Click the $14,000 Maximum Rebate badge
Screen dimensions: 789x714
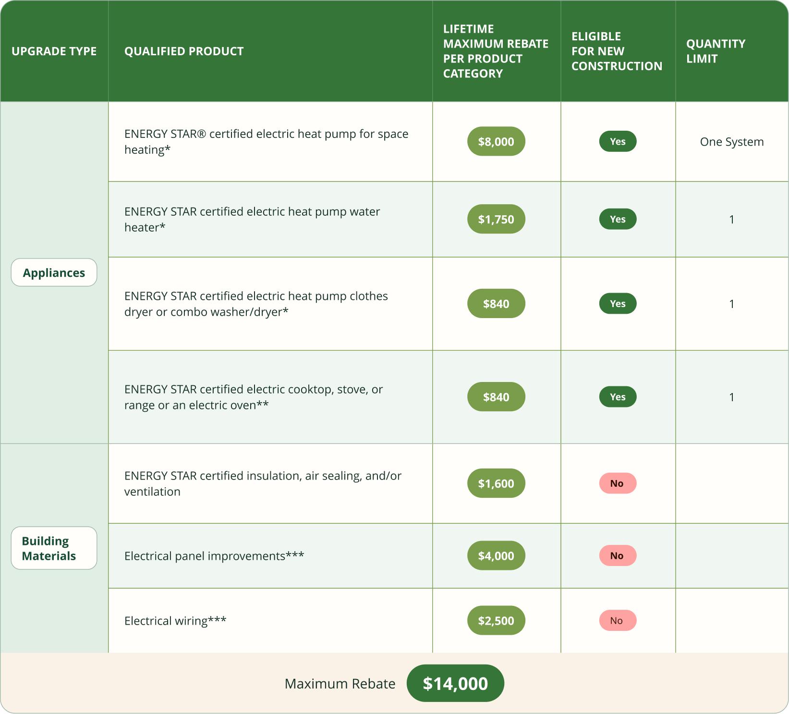tap(455, 683)
